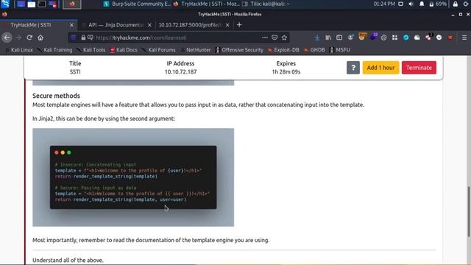Terminate the SSTI machine
471x265 pixels.
coord(419,68)
